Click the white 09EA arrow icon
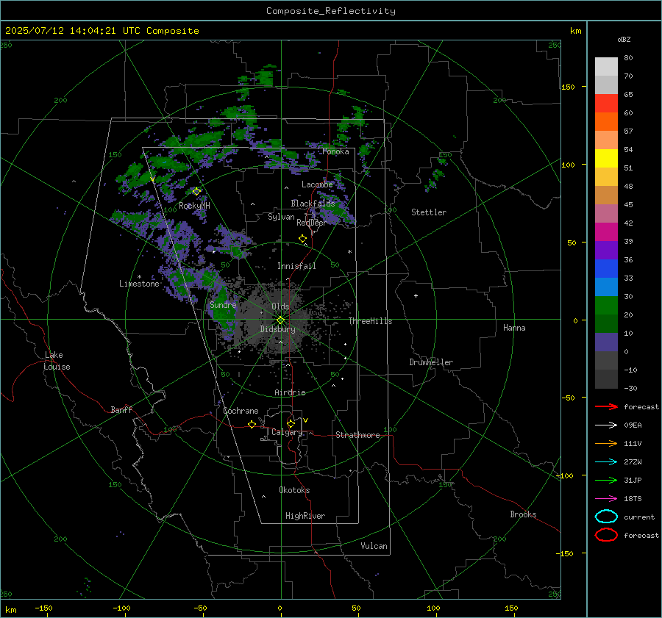The width and height of the screenshot is (662, 618). click(606, 425)
